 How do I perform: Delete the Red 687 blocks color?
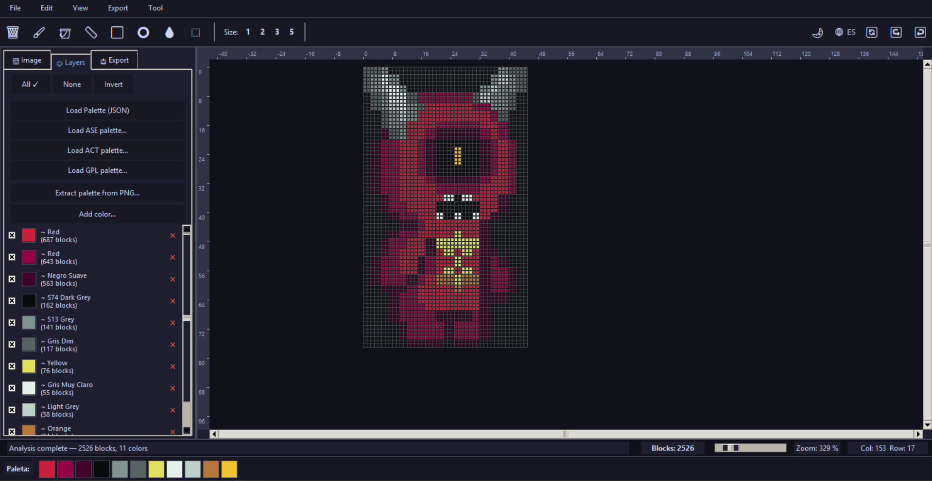[173, 235]
